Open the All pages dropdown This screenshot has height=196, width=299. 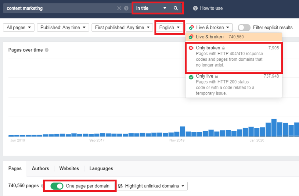coord(18,27)
